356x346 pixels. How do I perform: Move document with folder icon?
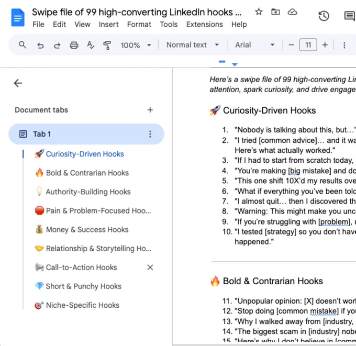(x=275, y=12)
